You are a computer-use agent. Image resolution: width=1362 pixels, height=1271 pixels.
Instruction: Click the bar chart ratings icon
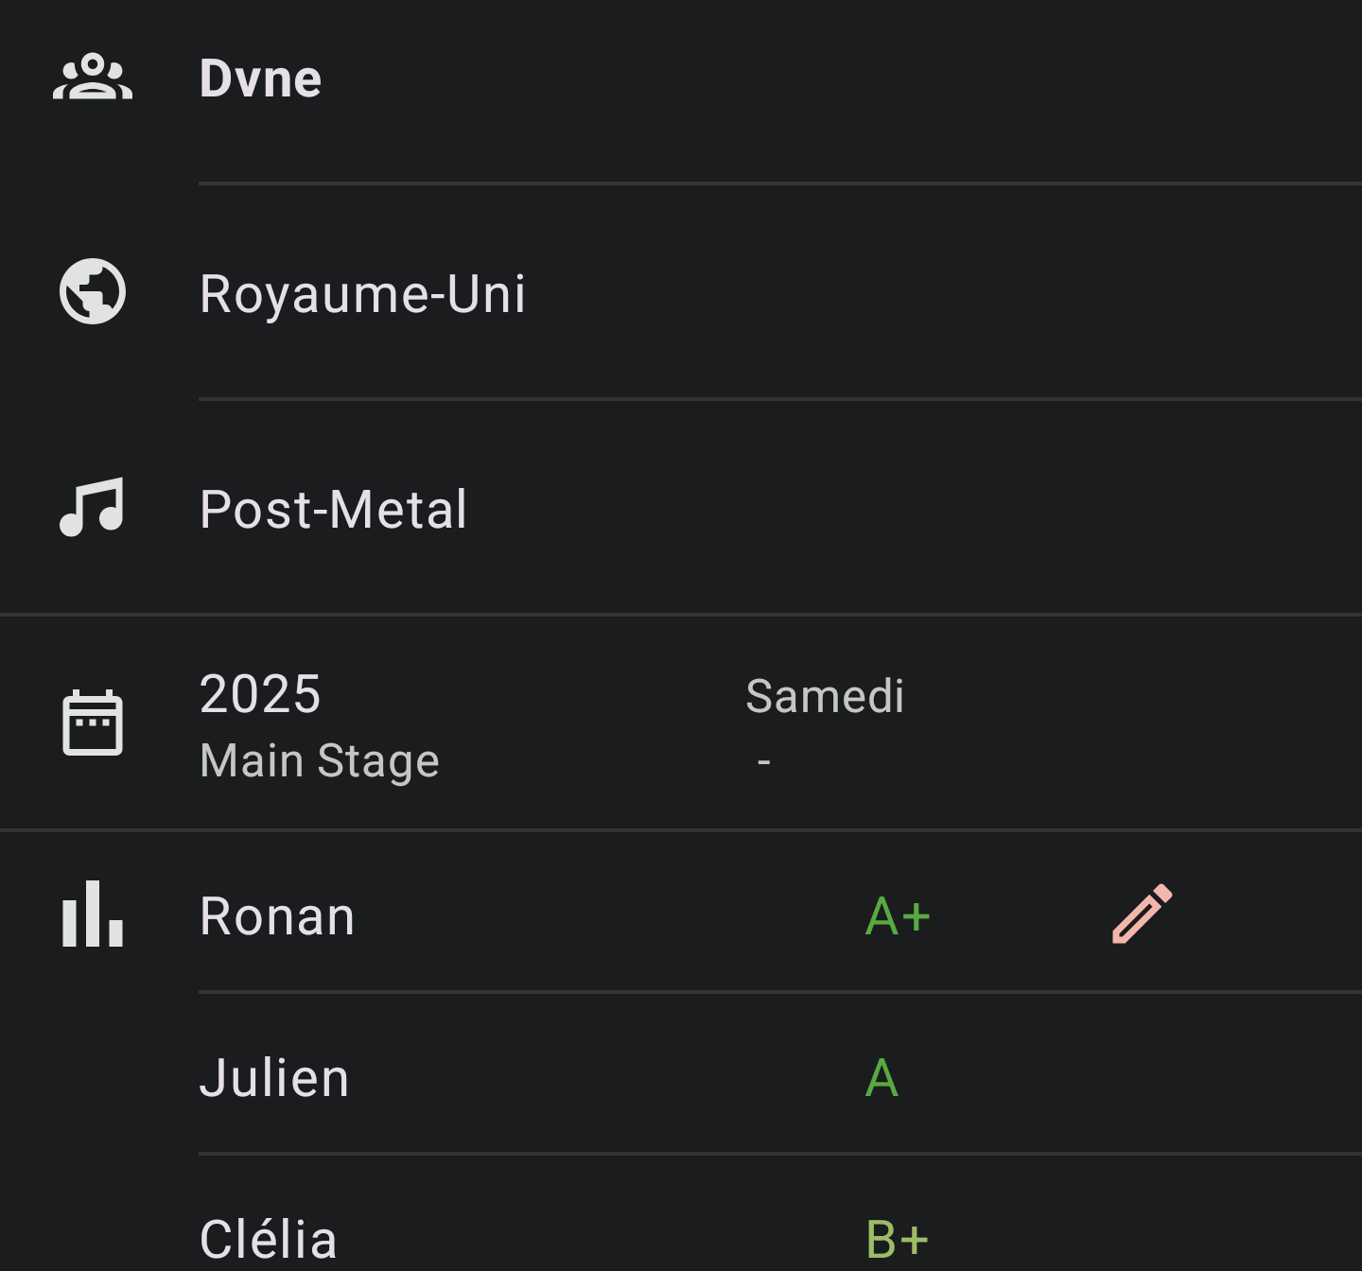pos(93,914)
